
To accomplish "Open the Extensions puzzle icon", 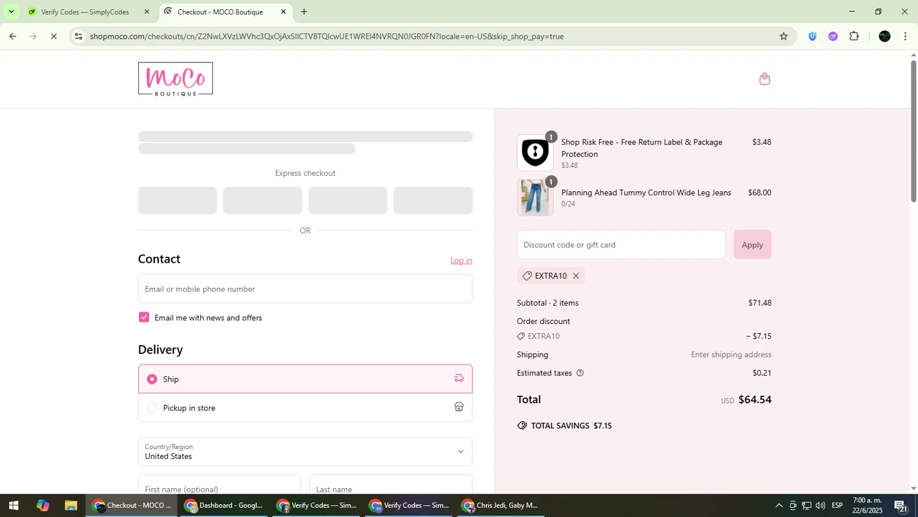I will coord(854,36).
